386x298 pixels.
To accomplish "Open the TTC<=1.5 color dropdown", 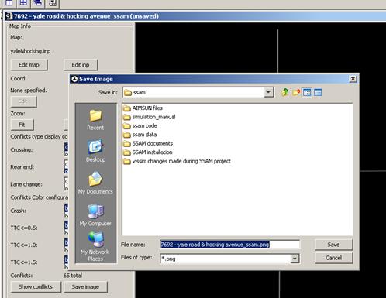I will point(66,262).
